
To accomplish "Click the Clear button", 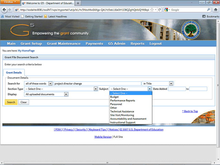I will point(24,102).
